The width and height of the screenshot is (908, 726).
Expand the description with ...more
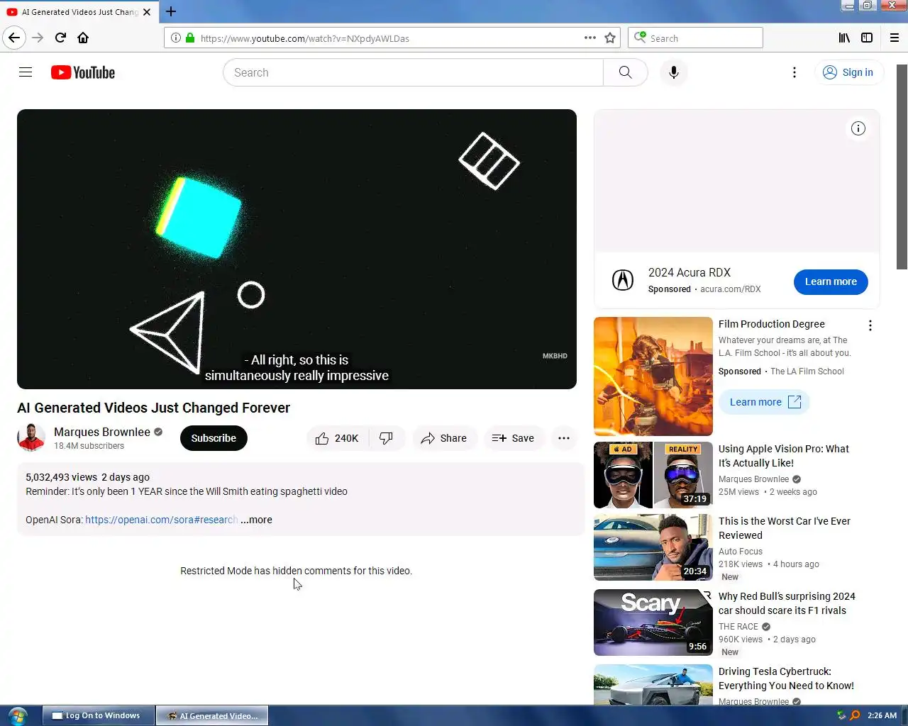(256, 520)
